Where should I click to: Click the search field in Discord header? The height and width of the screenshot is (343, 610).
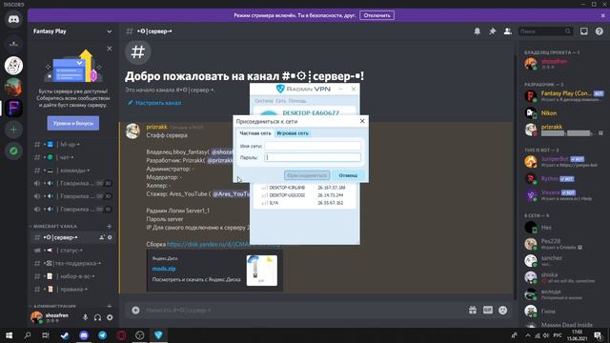pyautogui.click(x=545, y=31)
